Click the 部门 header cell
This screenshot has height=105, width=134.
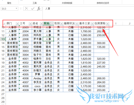(12, 24)
